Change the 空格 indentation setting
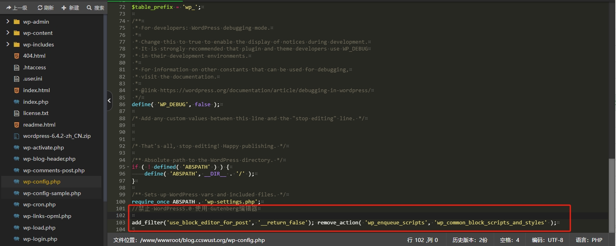Screen dimensions: 616x246 point(509,240)
